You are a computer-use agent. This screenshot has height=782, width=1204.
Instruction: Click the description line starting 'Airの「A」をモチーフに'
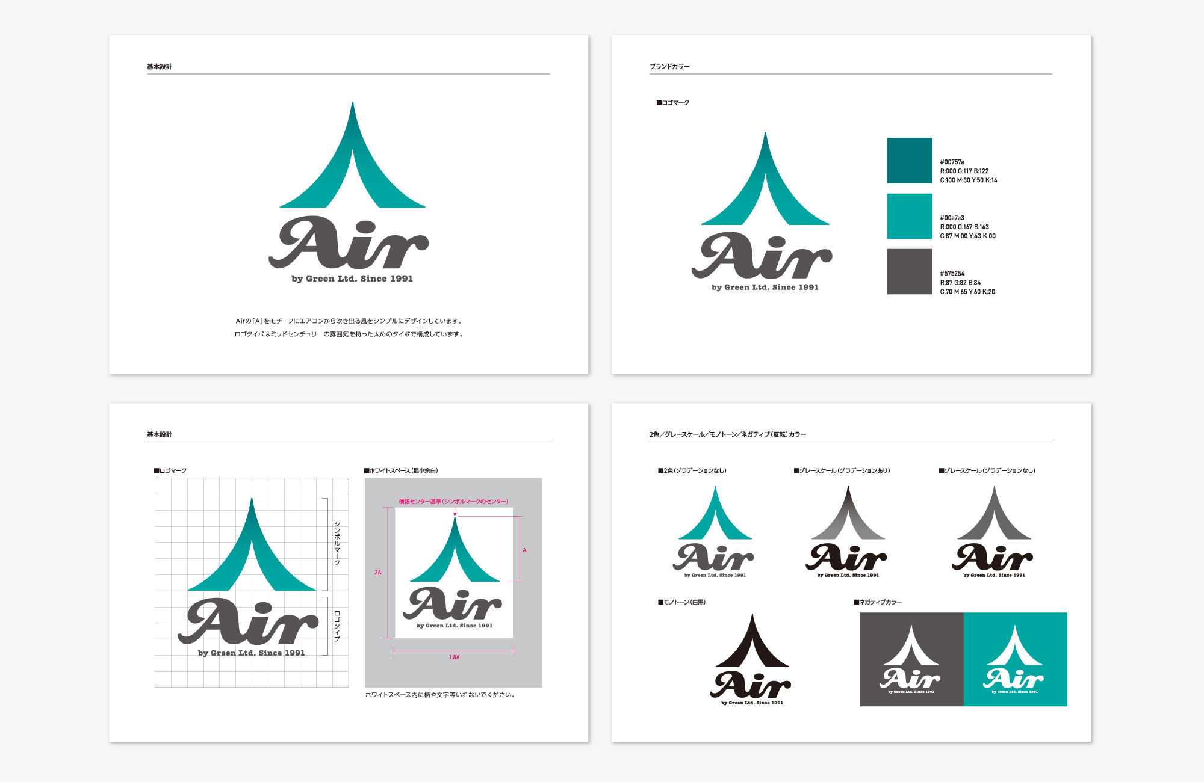click(x=349, y=321)
